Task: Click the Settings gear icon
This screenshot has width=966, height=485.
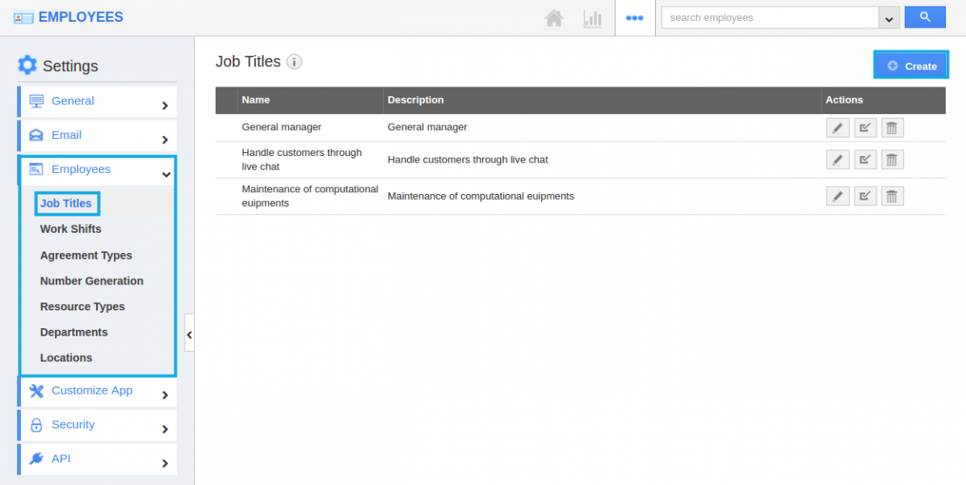Action: click(27, 65)
